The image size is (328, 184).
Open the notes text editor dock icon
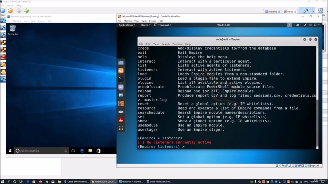[121, 87]
